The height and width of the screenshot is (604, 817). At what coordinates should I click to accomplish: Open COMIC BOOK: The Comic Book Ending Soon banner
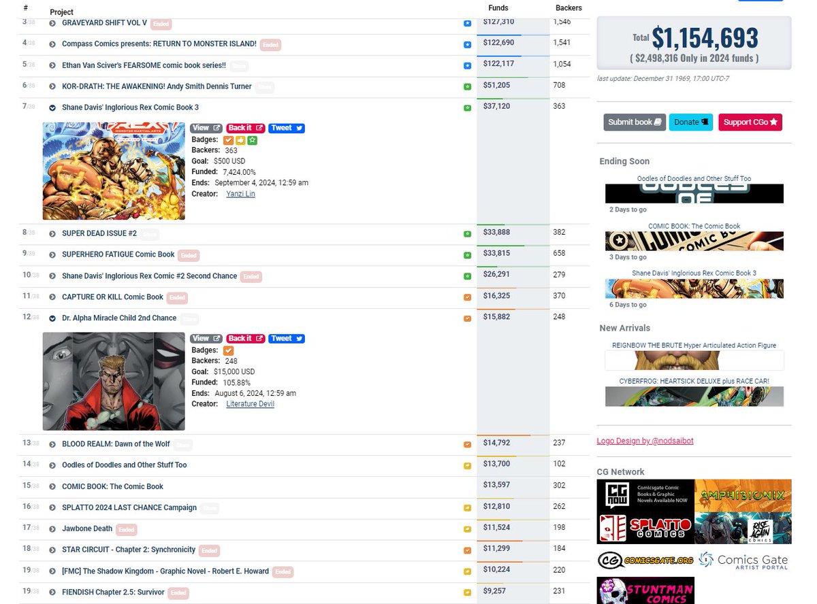pyautogui.click(x=694, y=241)
